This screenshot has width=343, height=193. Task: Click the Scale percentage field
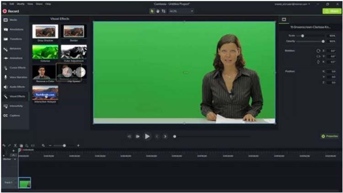332,36
